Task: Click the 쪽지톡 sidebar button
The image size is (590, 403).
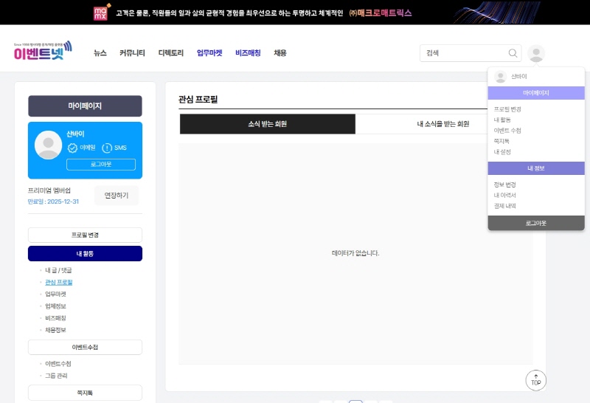Action: click(85, 393)
